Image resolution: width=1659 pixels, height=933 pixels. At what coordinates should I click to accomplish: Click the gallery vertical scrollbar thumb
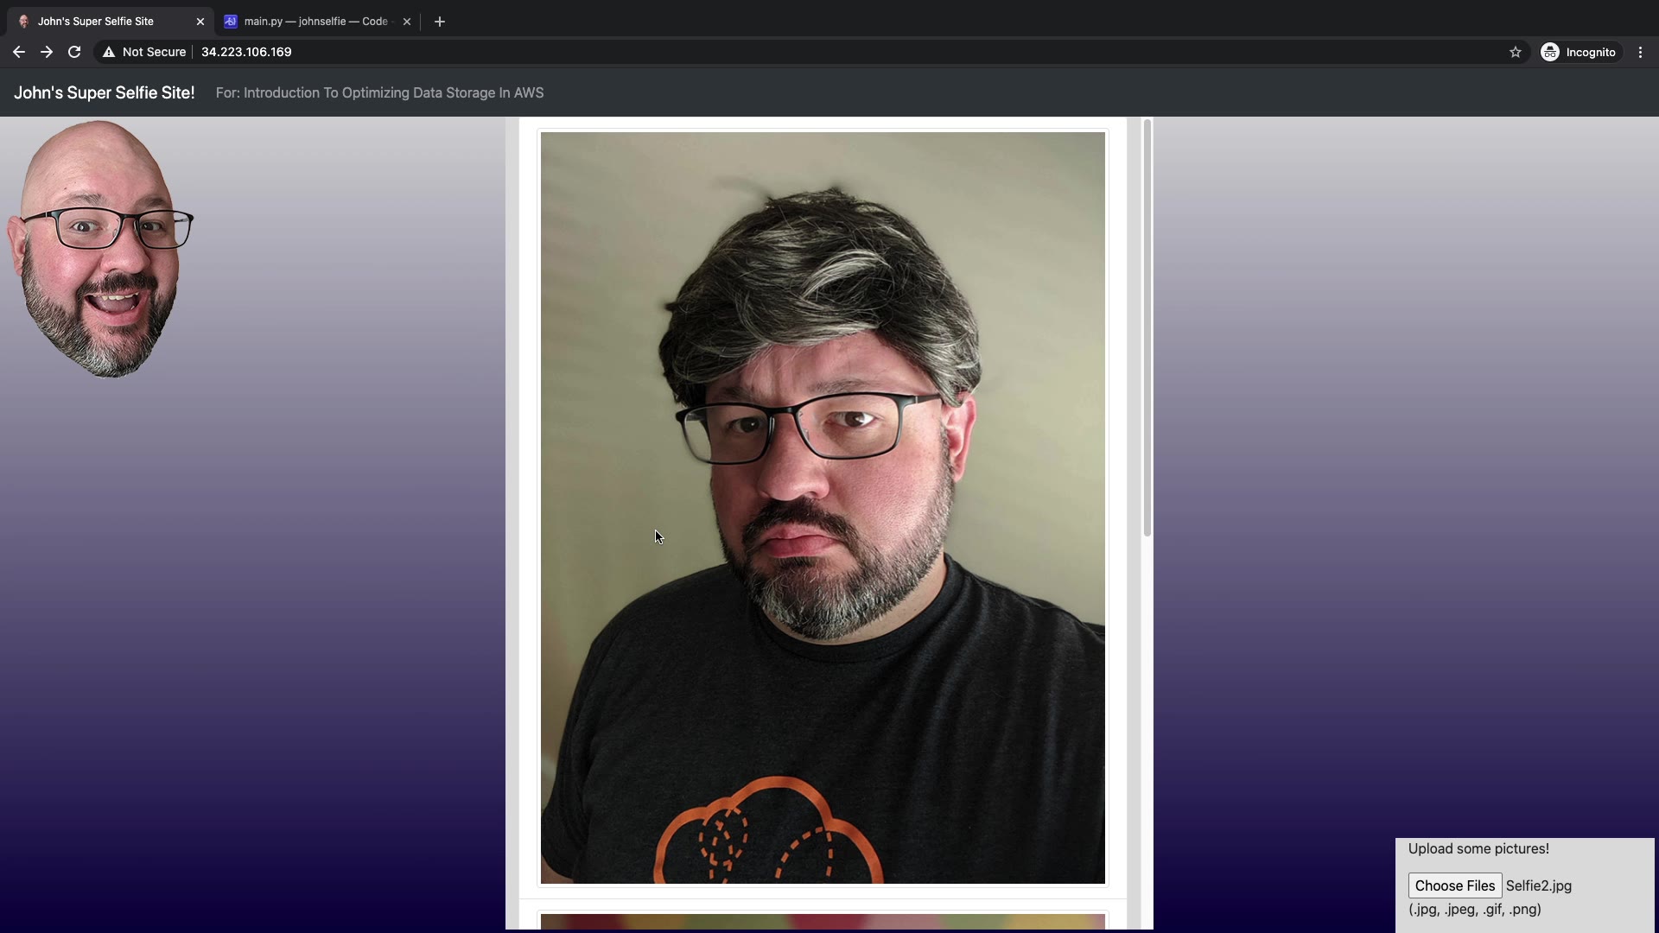coord(1147,328)
